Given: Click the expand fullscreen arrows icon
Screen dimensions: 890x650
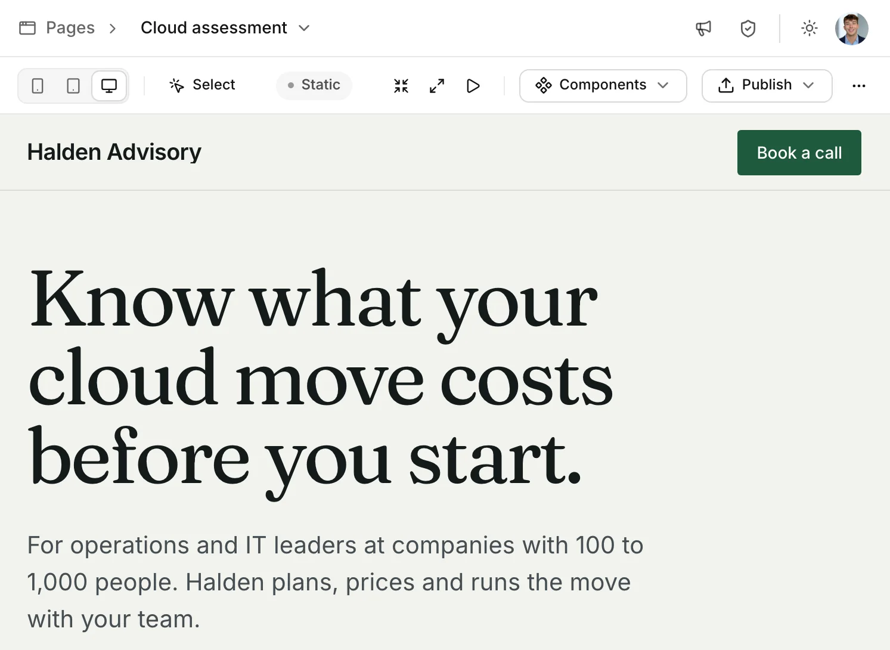Looking at the screenshot, I should click(x=437, y=86).
